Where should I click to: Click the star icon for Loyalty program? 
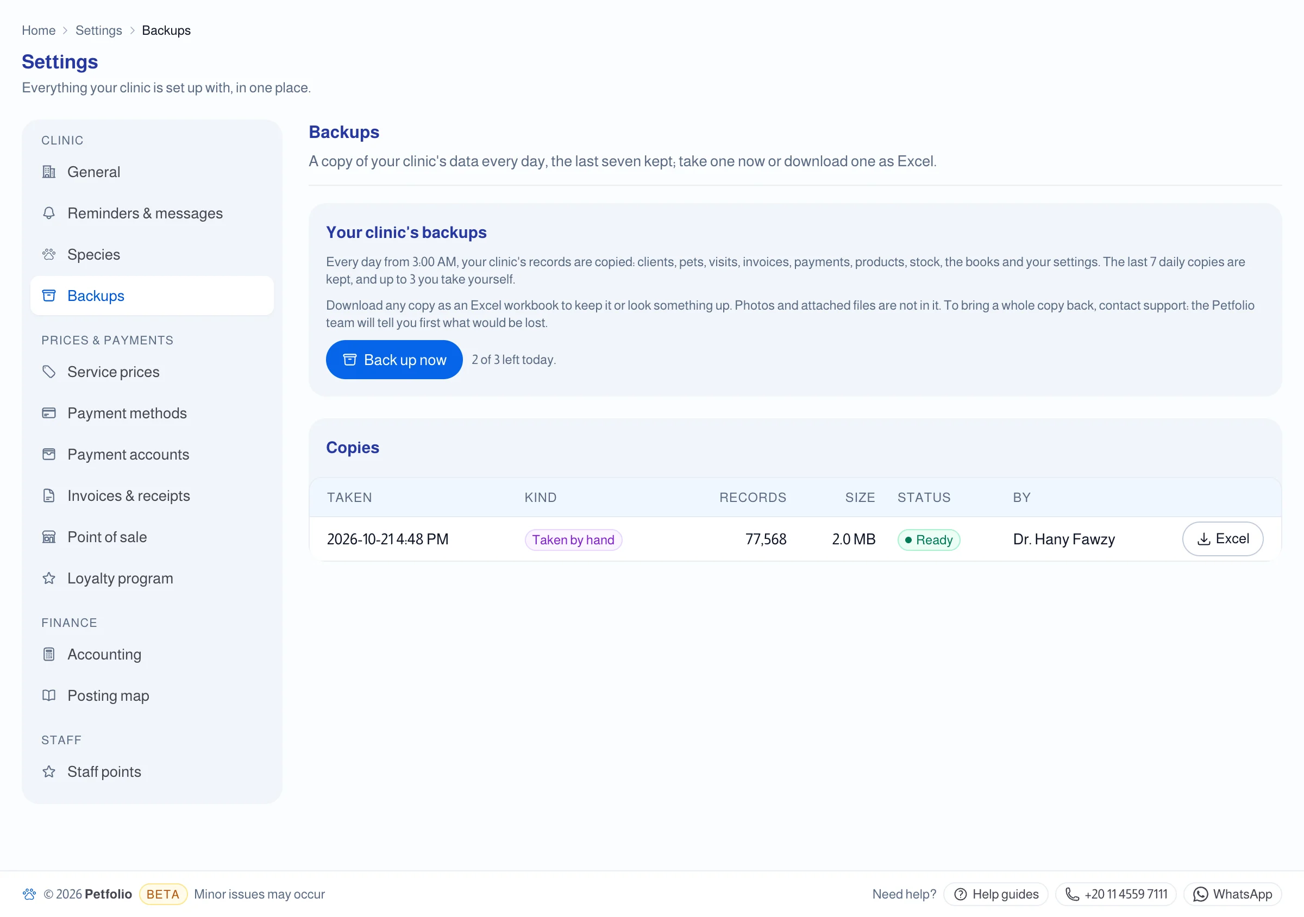(49, 578)
